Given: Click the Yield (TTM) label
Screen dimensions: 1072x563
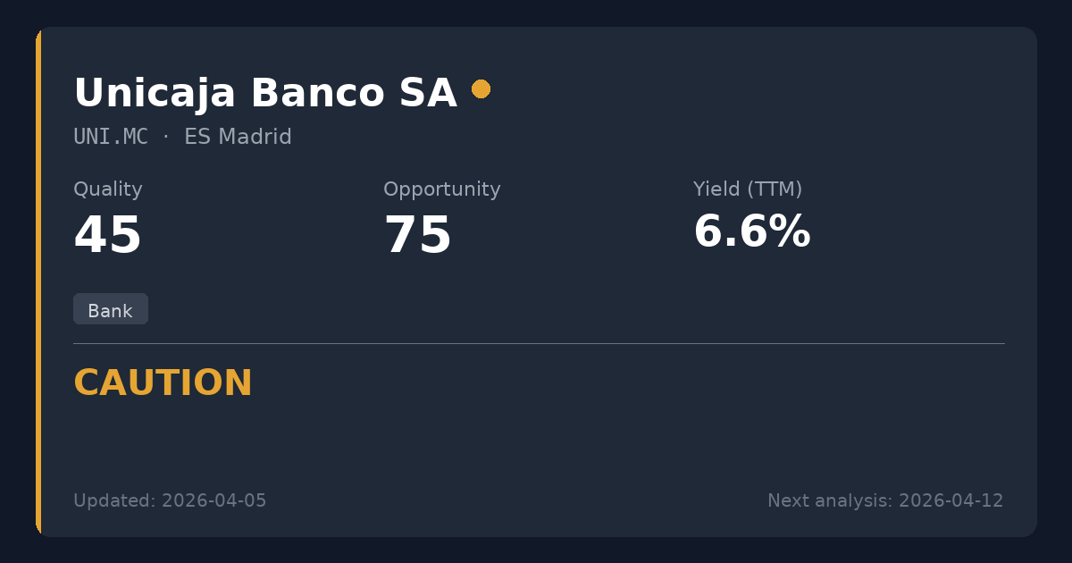Looking at the screenshot, I should (x=747, y=189).
